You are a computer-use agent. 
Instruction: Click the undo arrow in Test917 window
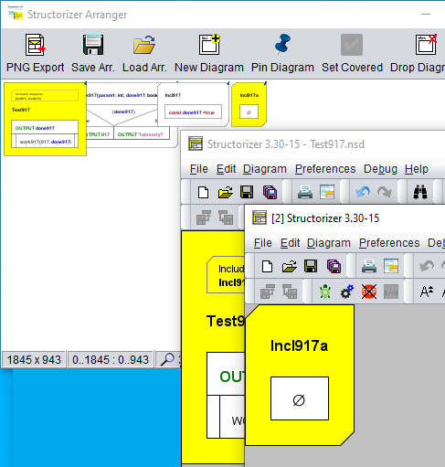[363, 192]
